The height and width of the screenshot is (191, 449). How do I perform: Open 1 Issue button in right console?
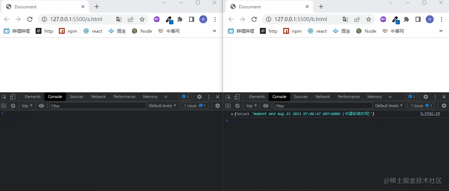(x=421, y=106)
